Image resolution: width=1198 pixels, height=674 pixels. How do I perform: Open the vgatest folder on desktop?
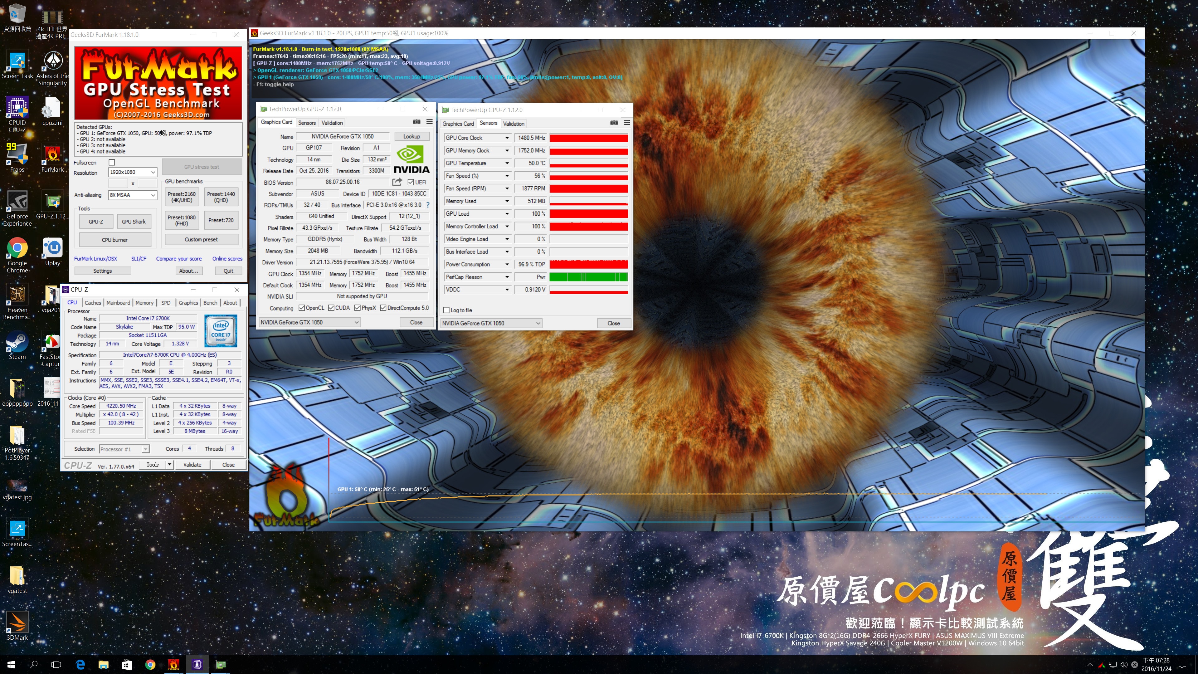17,579
